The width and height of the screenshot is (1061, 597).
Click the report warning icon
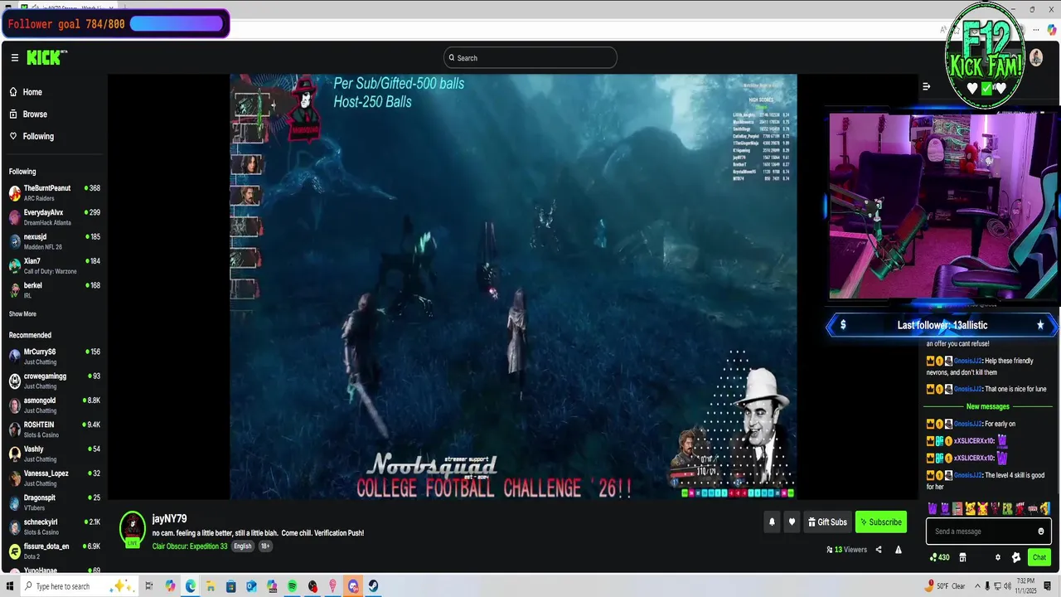[x=898, y=550]
